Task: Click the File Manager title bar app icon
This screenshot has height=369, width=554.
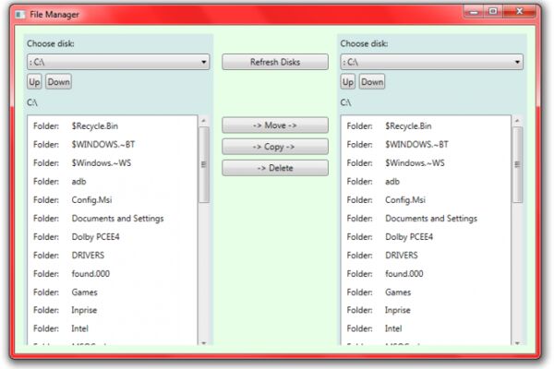Action: pyautogui.click(x=20, y=15)
